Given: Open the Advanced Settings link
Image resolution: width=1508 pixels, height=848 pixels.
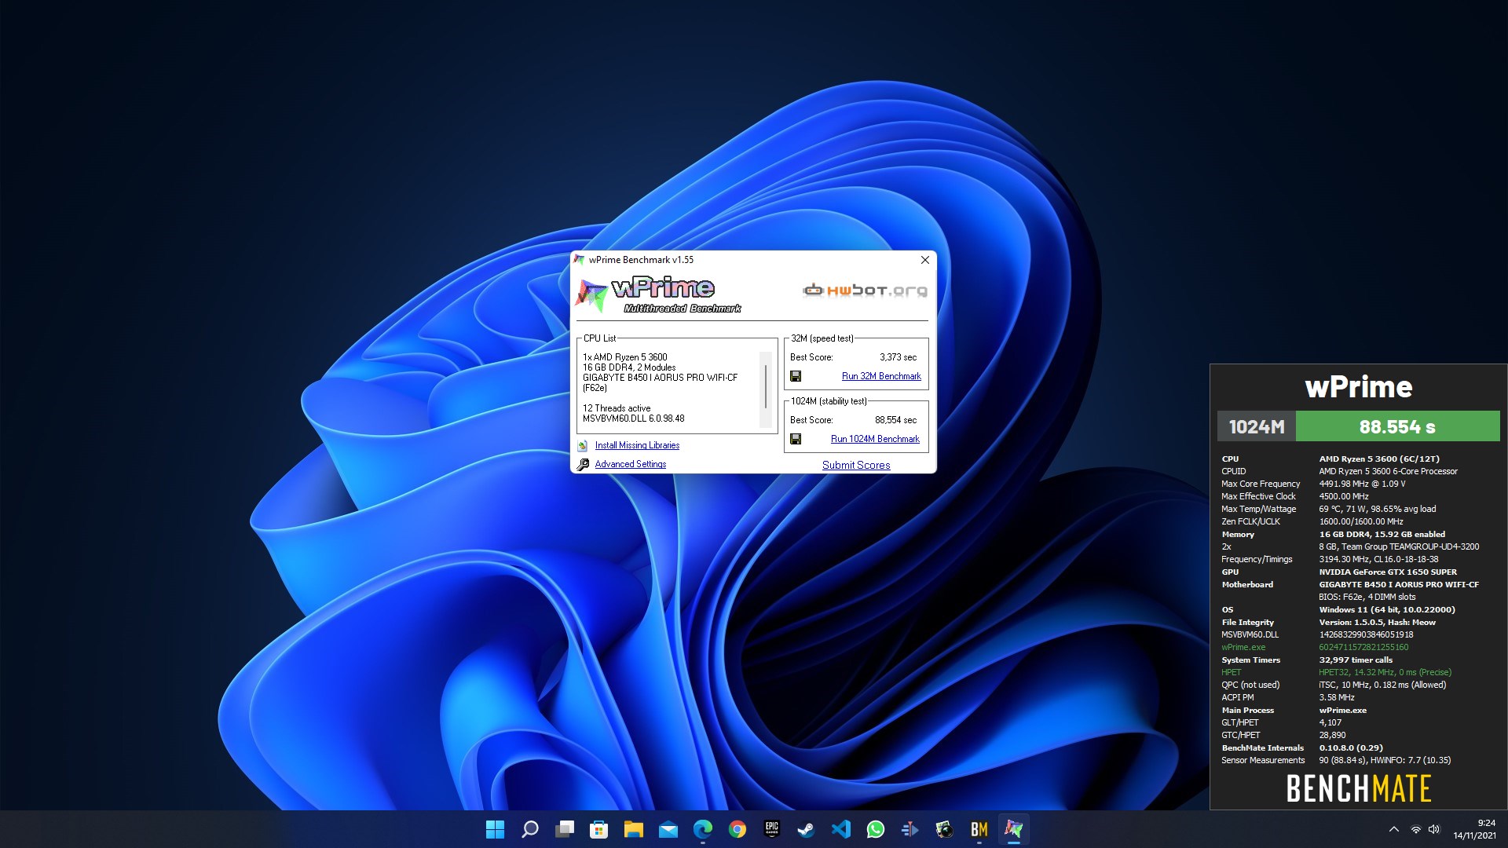Looking at the screenshot, I should click(x=630, y=464).
